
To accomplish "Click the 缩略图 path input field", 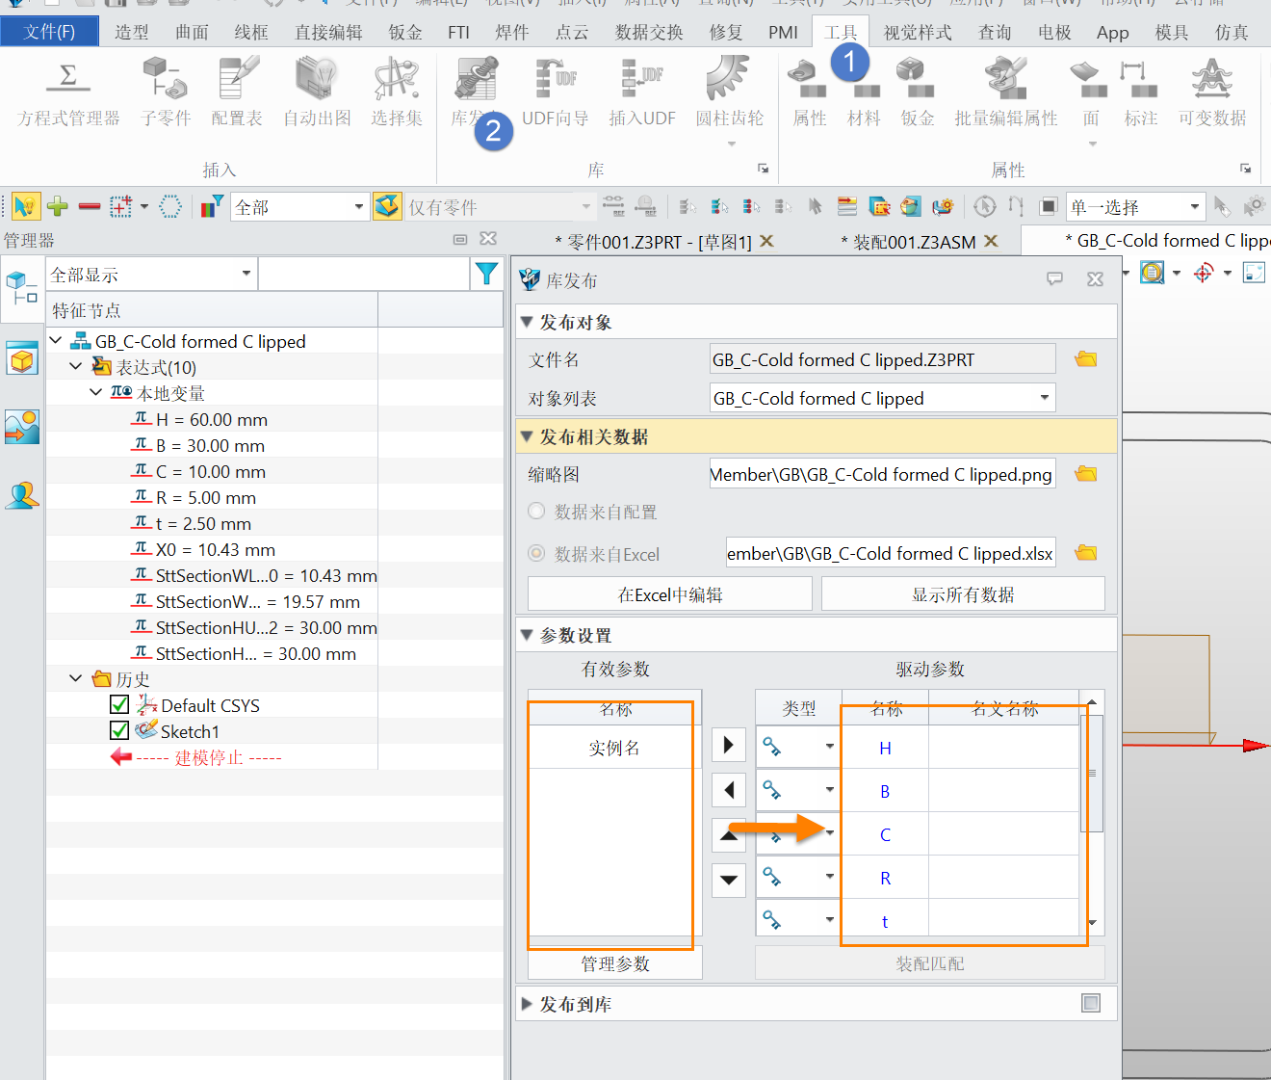I will pos(881,474).
